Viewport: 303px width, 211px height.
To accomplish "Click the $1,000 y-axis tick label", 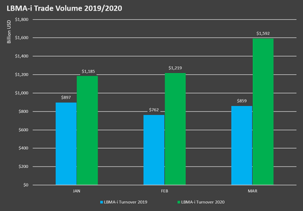I will coord(22,93).
